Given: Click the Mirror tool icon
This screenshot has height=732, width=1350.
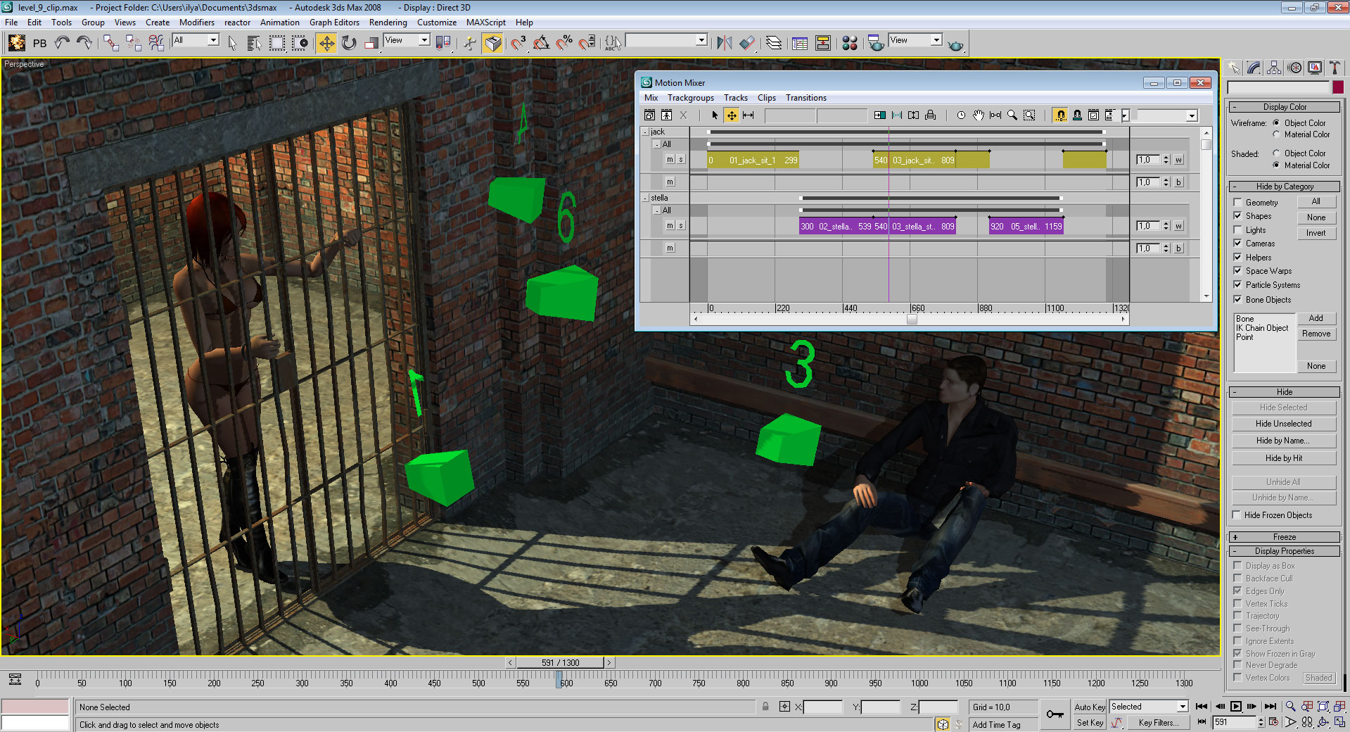Looking at the screenshot, I should click(x=724, y=44).
